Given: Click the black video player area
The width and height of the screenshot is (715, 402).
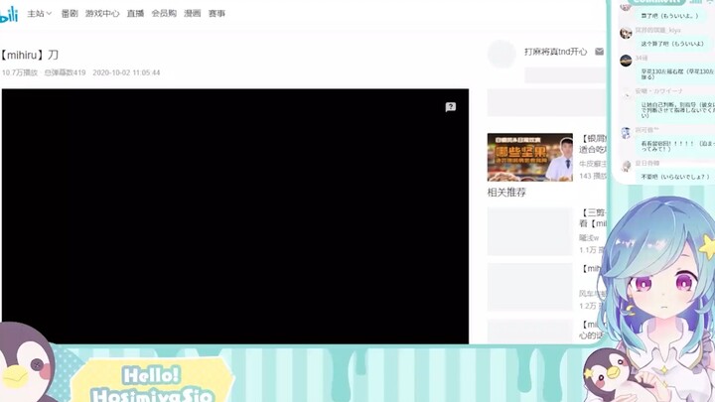Looking at the screenshot, I should pos(234,216).
